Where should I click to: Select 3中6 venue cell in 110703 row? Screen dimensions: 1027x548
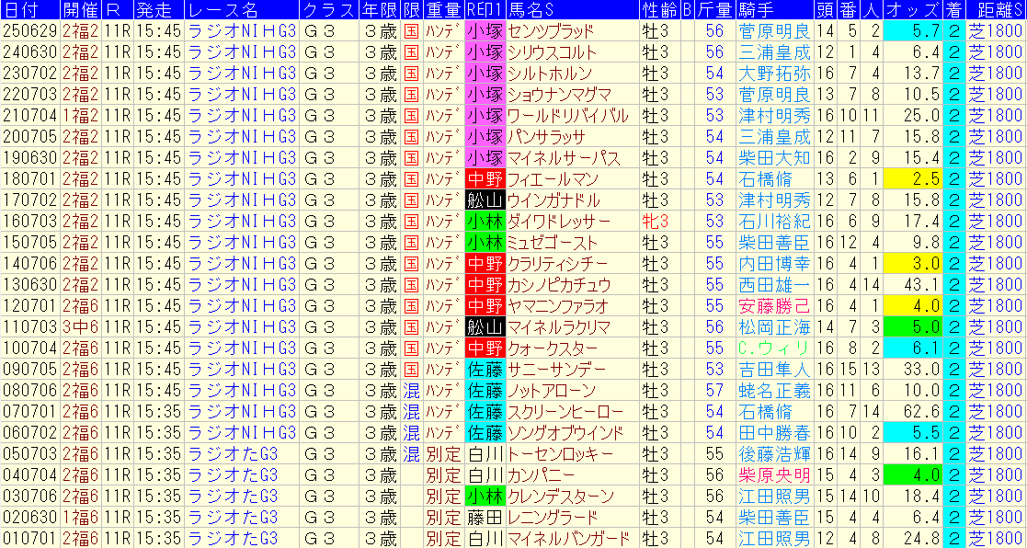pos(81,327)
